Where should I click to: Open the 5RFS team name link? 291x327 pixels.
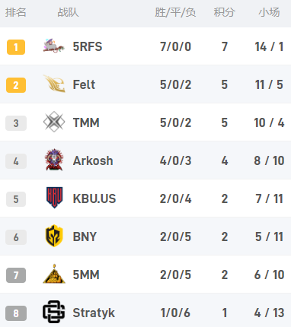point(88,46)
